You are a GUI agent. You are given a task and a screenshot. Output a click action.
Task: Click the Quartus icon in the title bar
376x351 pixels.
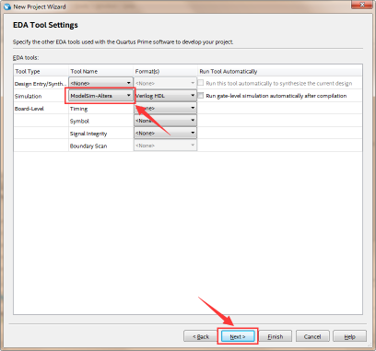7,6
